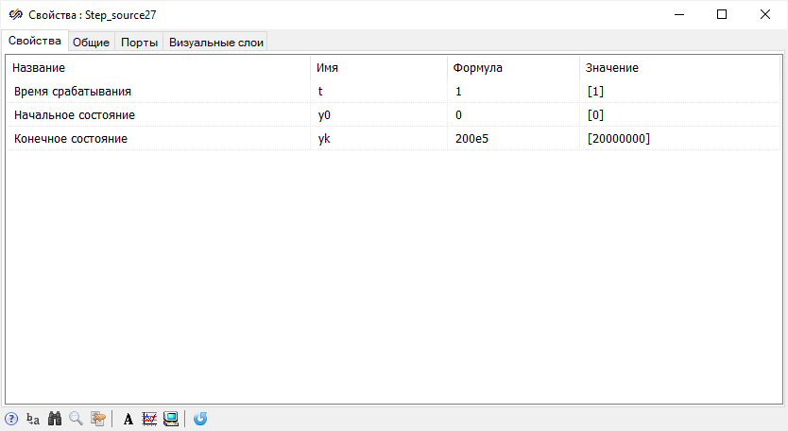Viewport: 788px width, 431px height.
Task: Click the blue refresh arrow icon
Action: [200, 419]
